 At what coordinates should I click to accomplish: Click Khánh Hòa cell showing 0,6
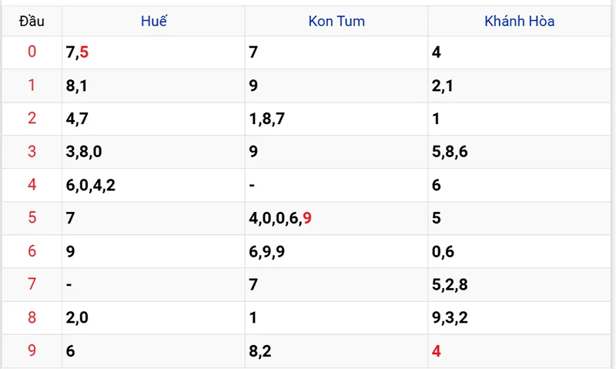click(x=519, y=251)
